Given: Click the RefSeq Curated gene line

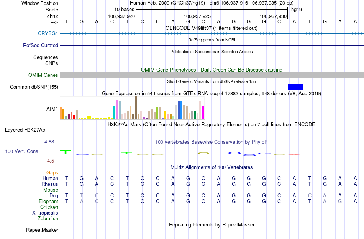Looking at the screenshot, I should (212, 45).
